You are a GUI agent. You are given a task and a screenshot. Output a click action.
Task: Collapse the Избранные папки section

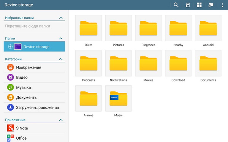[61, 18]
